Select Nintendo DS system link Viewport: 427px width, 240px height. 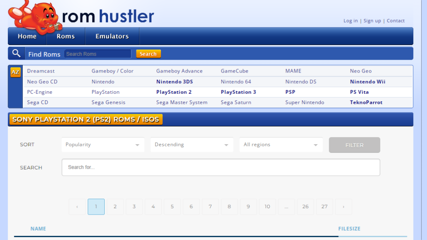[301, 82]
